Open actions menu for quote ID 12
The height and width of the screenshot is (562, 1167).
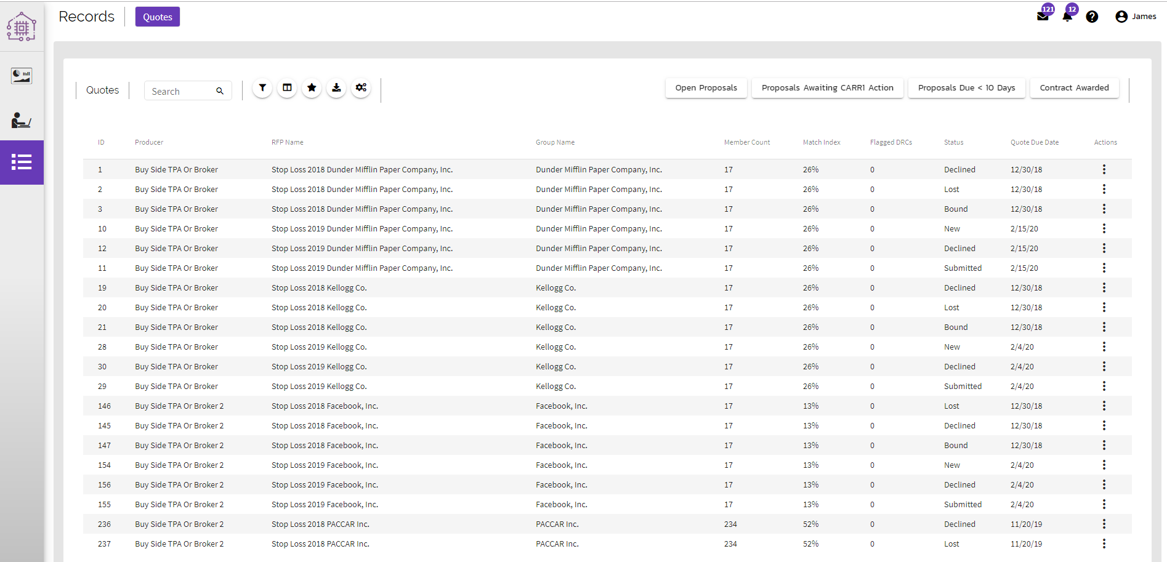(1104, 248)
